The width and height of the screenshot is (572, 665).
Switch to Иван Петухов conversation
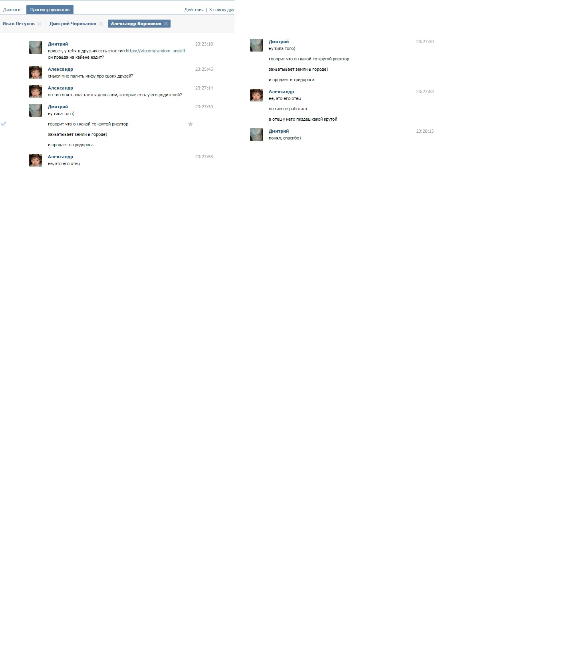point(18,24)
